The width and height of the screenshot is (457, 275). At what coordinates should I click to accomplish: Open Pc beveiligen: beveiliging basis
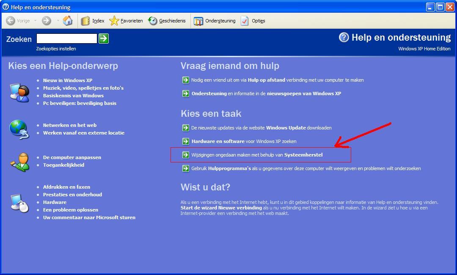(80, 103)
